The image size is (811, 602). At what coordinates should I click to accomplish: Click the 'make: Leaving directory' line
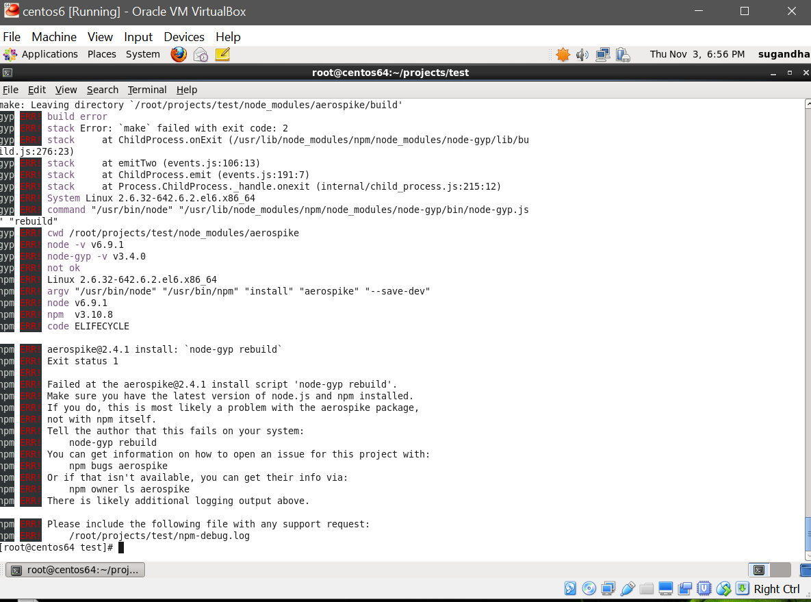pyautogui.click(x=201, y=105)
